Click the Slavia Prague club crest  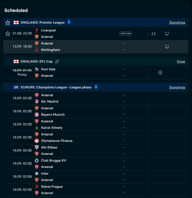point(37,187)
